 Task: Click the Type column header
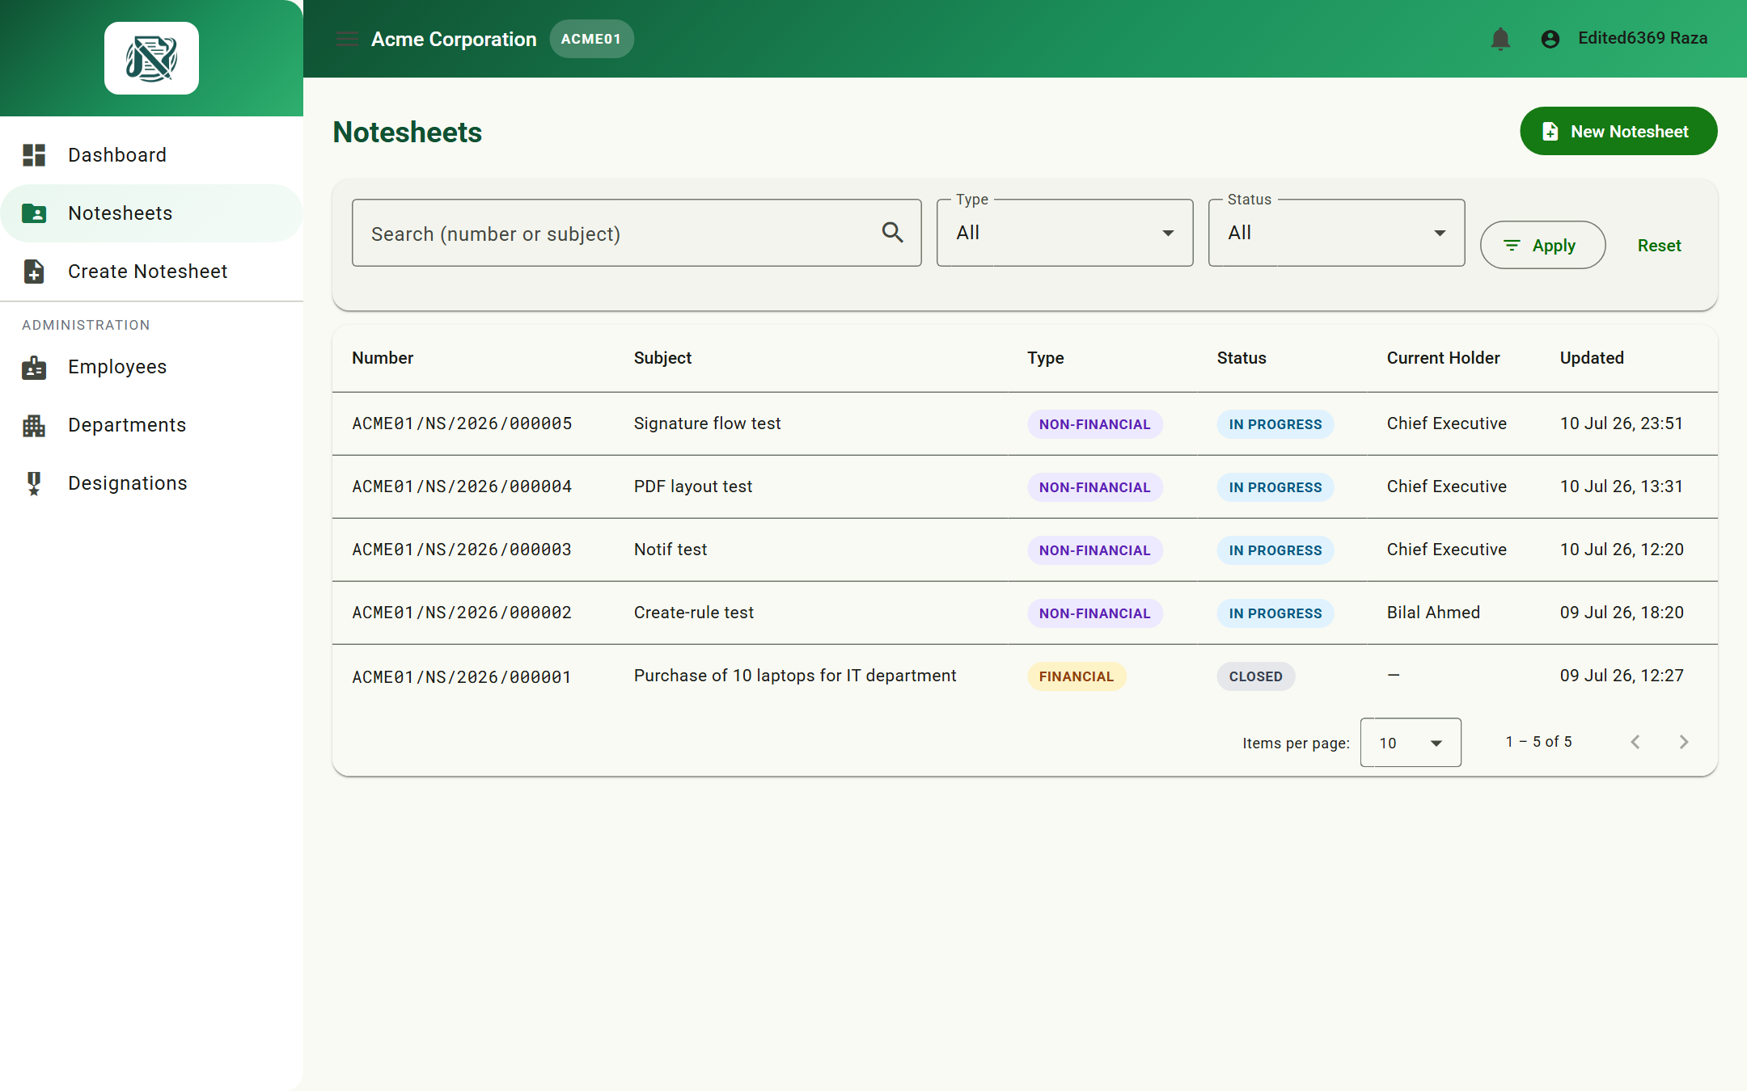[x=1046, y=358]
